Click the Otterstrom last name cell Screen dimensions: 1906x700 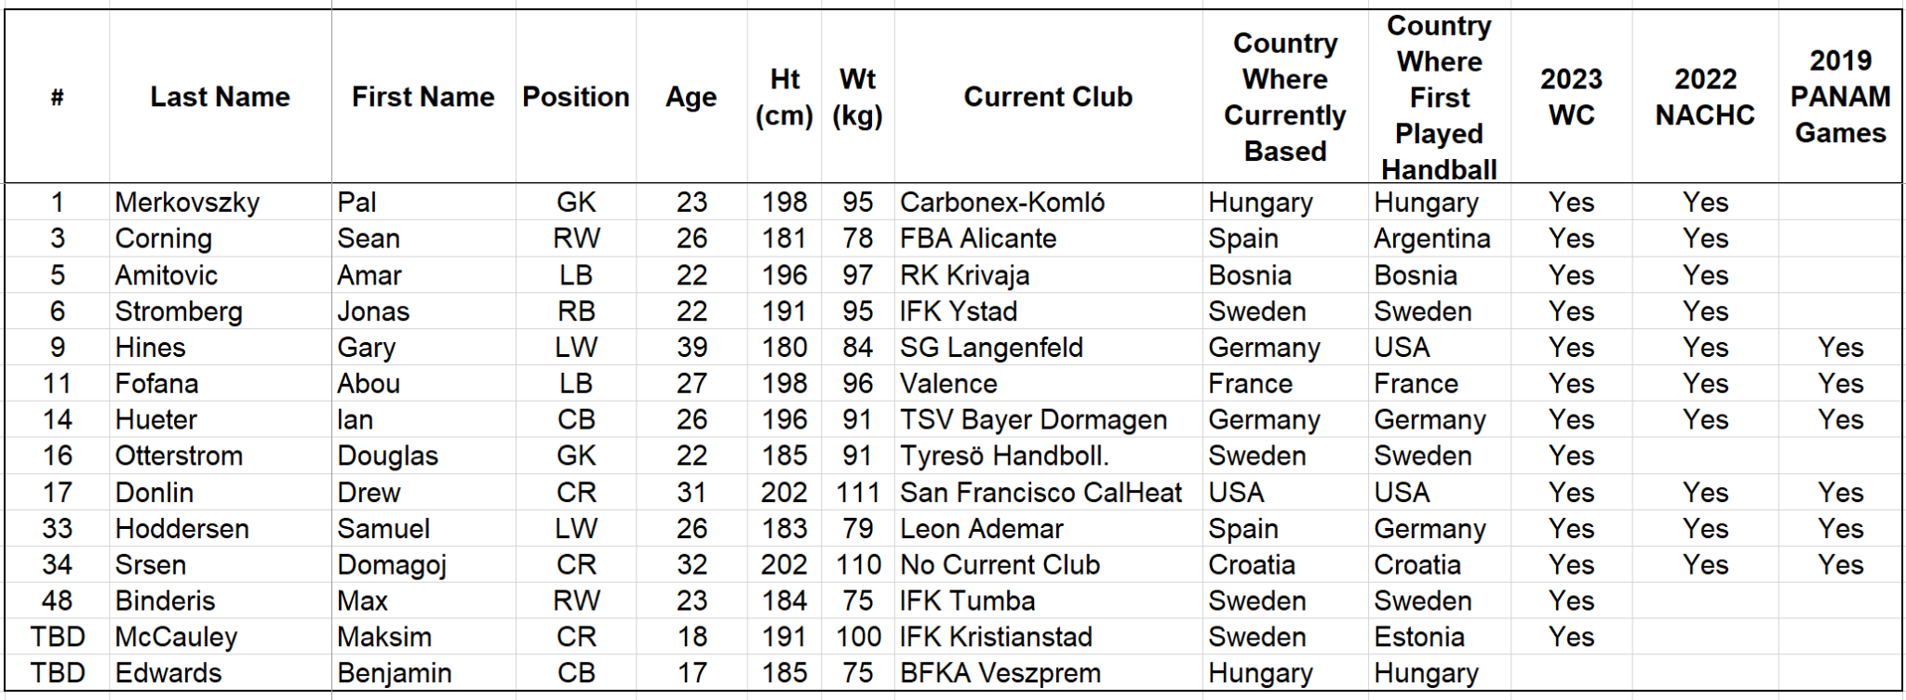[179, 456]
